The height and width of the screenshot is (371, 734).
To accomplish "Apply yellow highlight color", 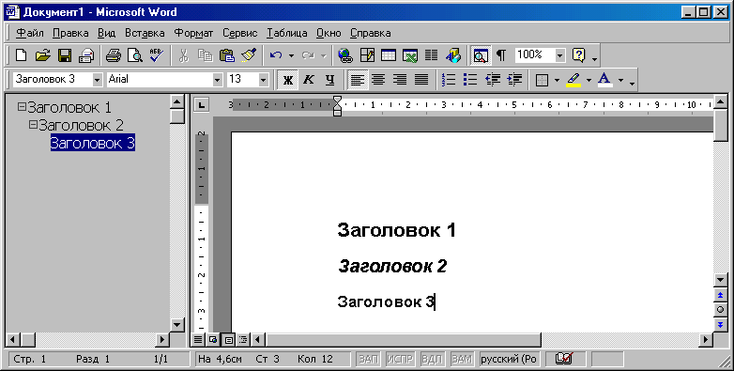I will (x=573, y=80).
